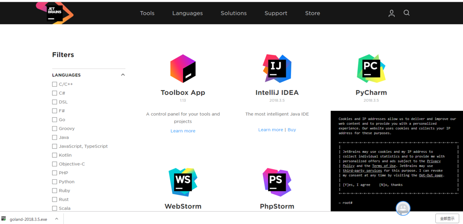Click [N]o, thanks option
The width and height of the screenshot is (463, 224).
(391, 185)
